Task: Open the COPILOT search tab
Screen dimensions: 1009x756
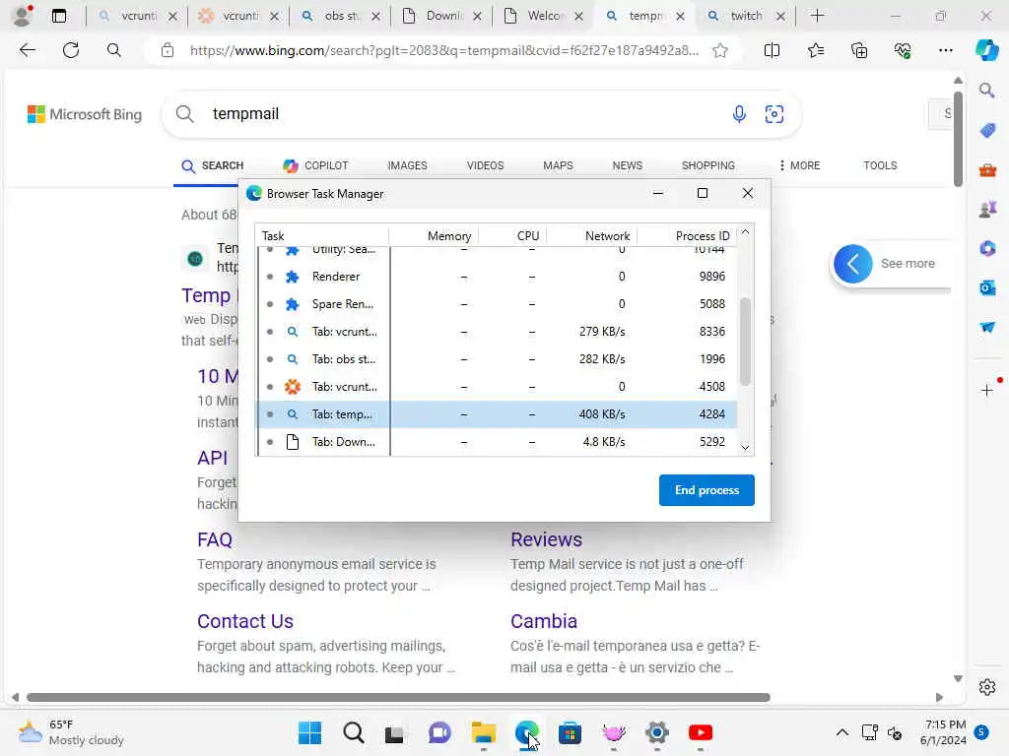Action: (x=315, y=165)
